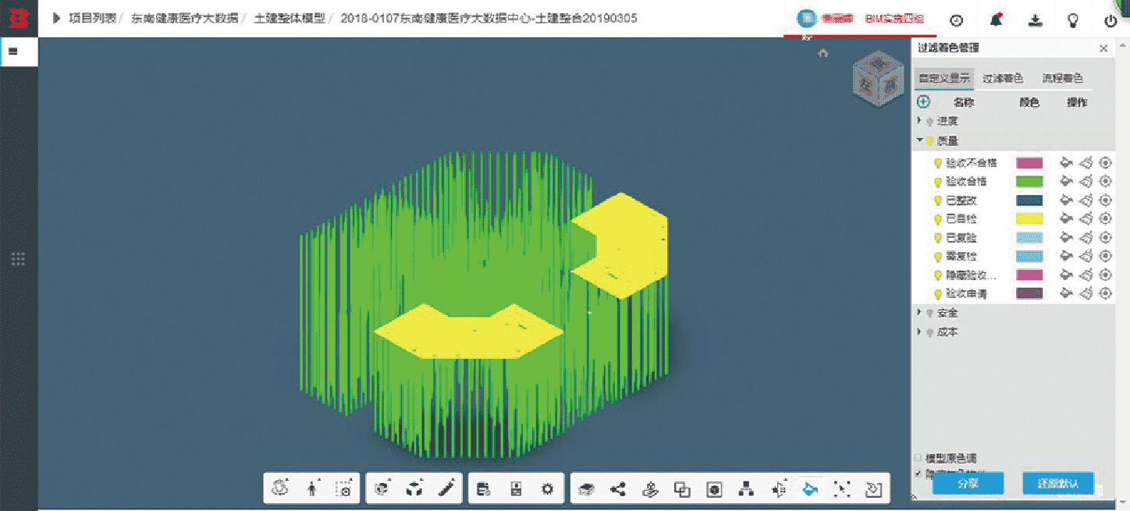Click the model tree hierarchy icon

(x=746, y=489)
